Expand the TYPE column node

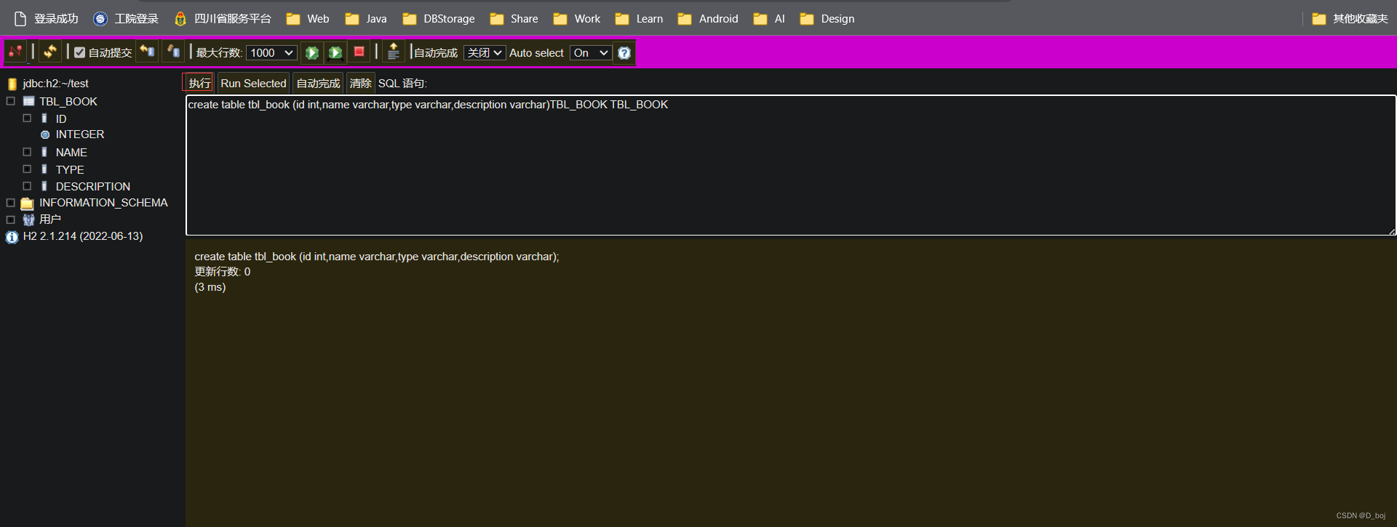(x=27, y=169)
